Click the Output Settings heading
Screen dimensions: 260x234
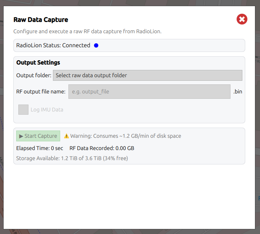click(38, 62)
